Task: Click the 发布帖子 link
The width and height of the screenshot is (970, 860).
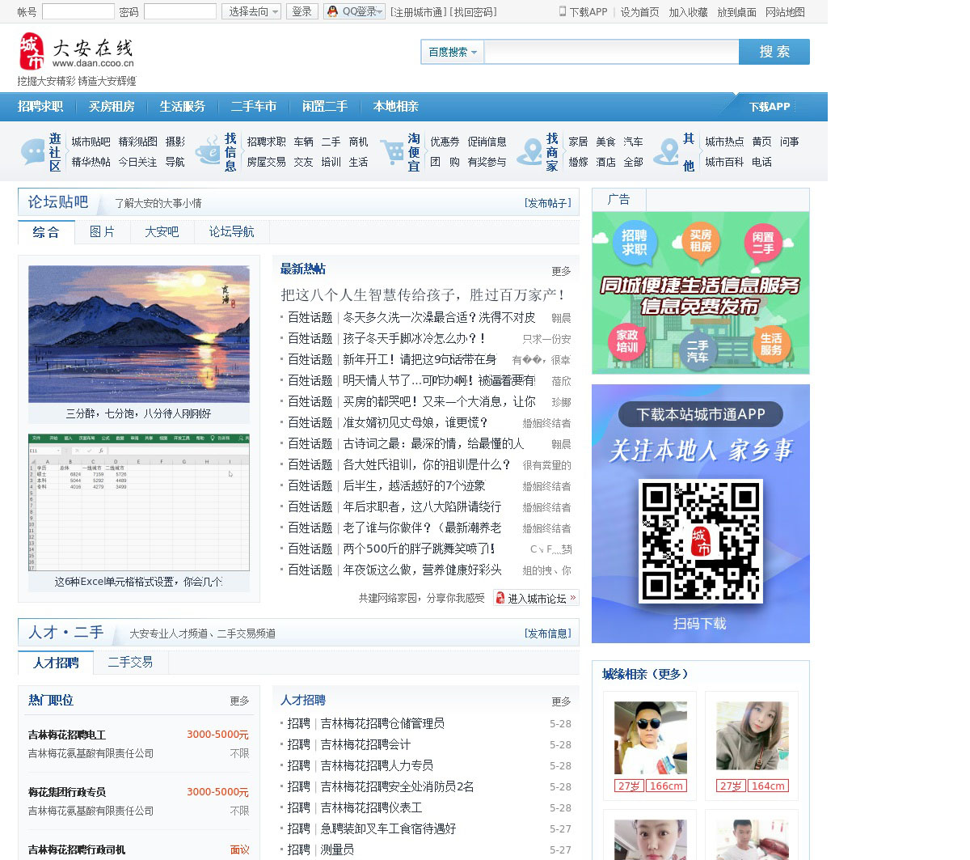Action: [547, 203]
